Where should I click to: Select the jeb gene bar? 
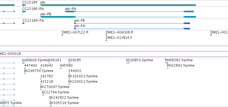(x=118, y=5)
